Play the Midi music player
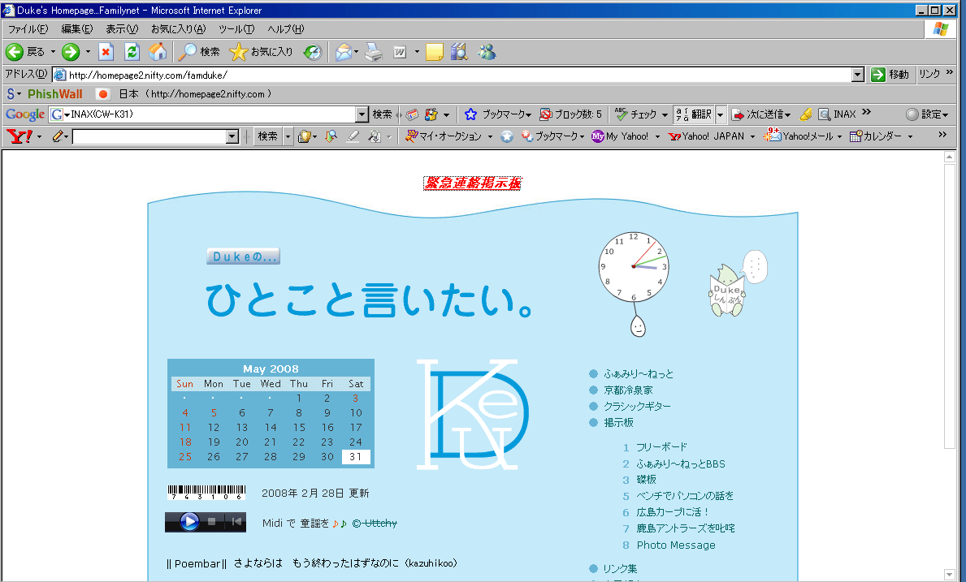966x582 pixels. [189, 522]
